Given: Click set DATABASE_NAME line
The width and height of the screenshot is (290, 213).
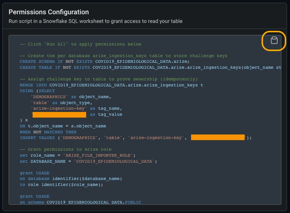Looking at the screenshot, I should (88, 161).
